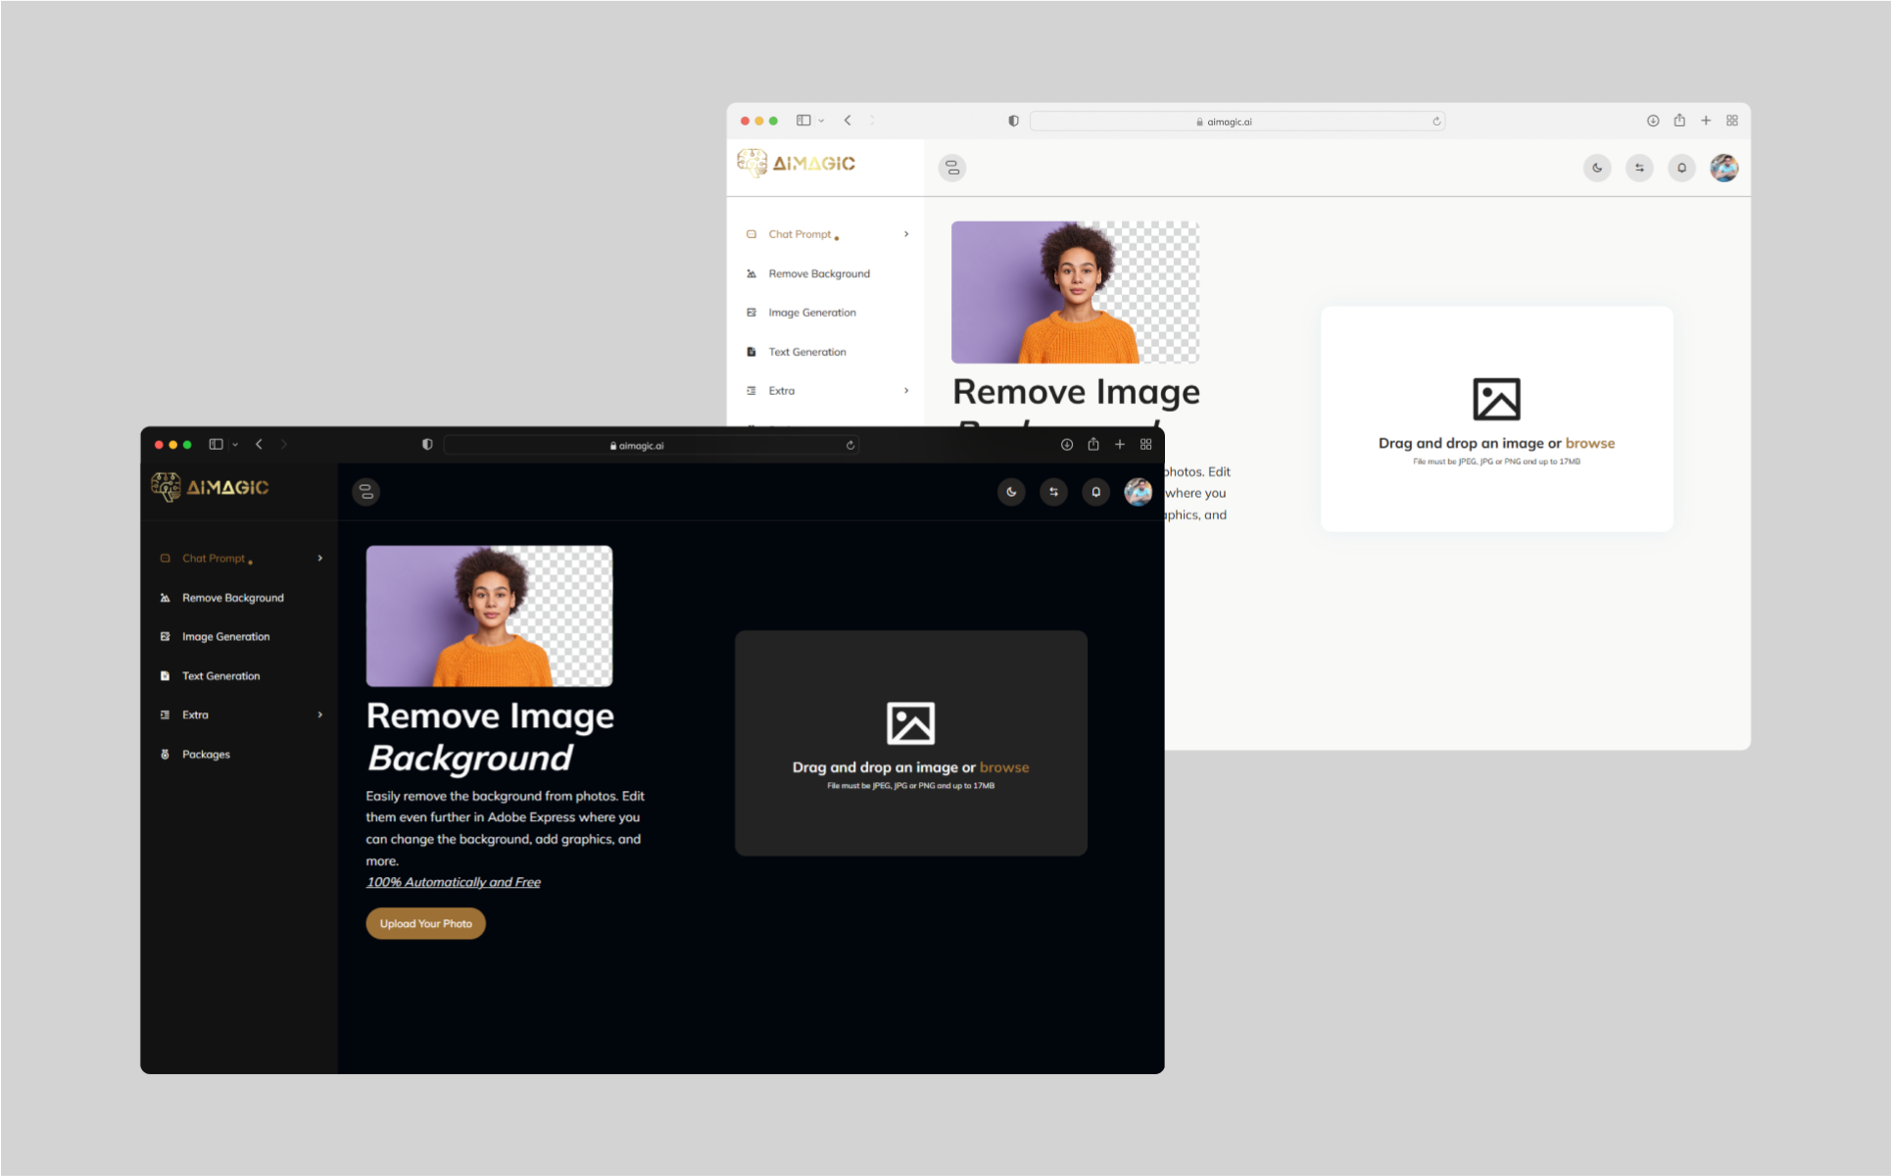The width and height of the screenshot is (1891, 1176).
Task: Select Text Generation in light sidebar
Action: click(x=806, y=352)
